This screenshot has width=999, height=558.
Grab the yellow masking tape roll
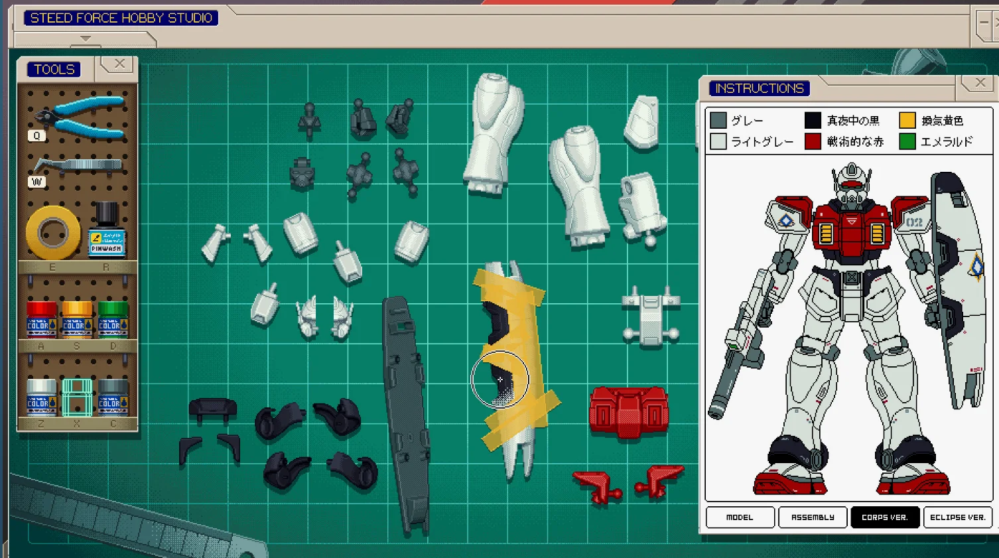(x=53, y=233)
